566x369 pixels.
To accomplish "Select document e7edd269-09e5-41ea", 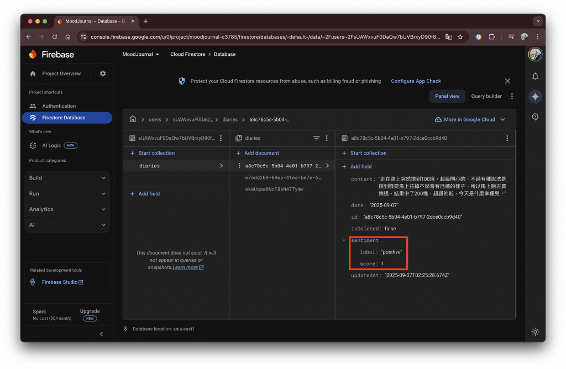I will click(283, 178).
